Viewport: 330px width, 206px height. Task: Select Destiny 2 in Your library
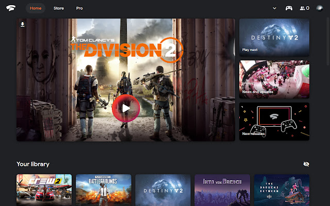(x=163, y=190)
